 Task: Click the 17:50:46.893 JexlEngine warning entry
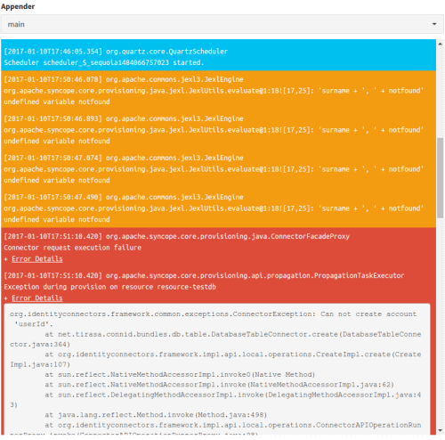pyautogui.click(x=218, y=130)
